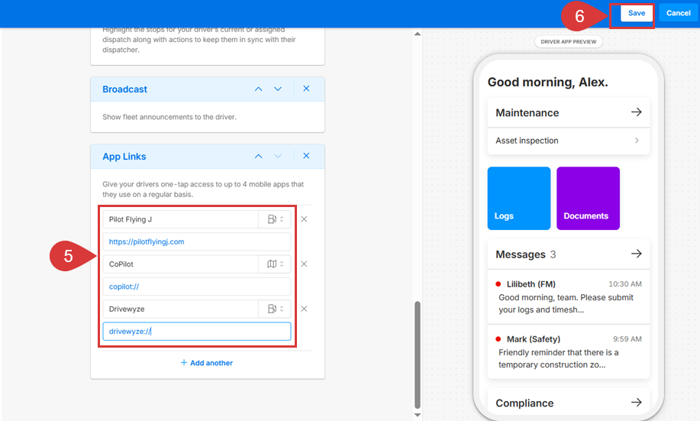Select the blue Logs tile
The height and width of the screenshot is (421, 700).
coord(519,198)
